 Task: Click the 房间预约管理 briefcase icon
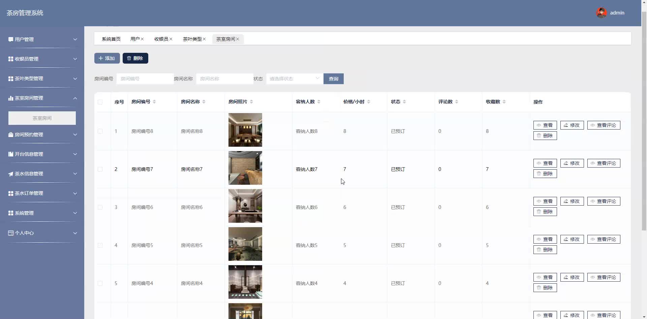tap(11, 135)
